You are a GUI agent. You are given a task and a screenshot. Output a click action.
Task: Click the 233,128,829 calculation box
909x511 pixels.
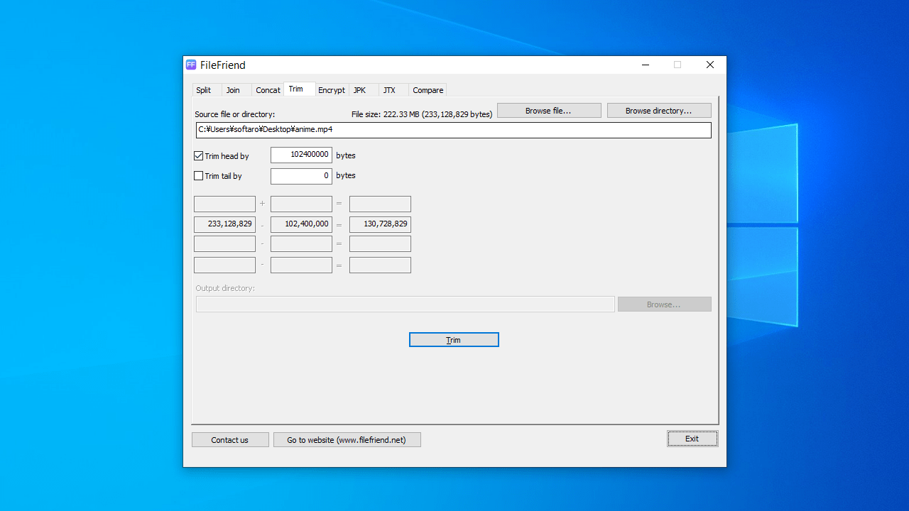[224, 224]
